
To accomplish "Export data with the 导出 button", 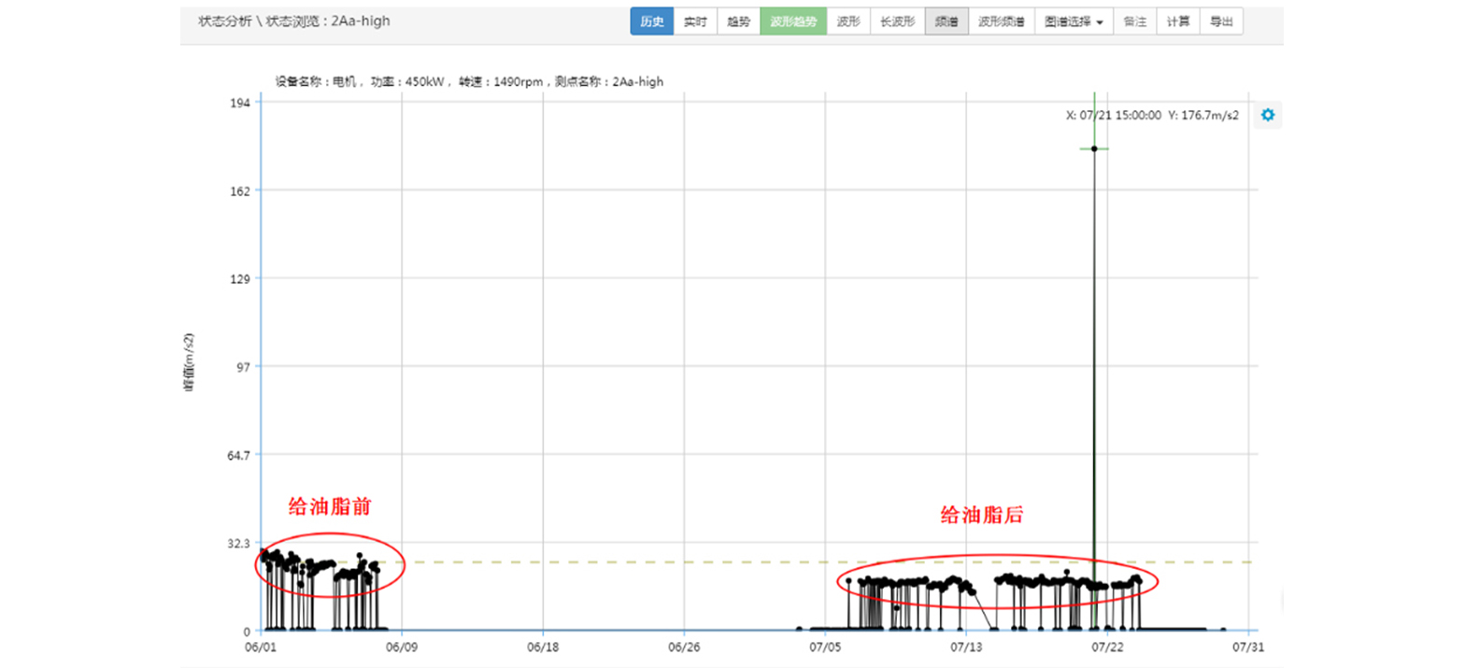I will [x=1220, y=21].
